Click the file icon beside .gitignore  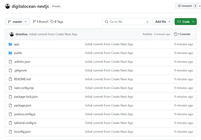10,70
